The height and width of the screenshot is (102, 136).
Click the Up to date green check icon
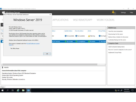coord(66,41)
